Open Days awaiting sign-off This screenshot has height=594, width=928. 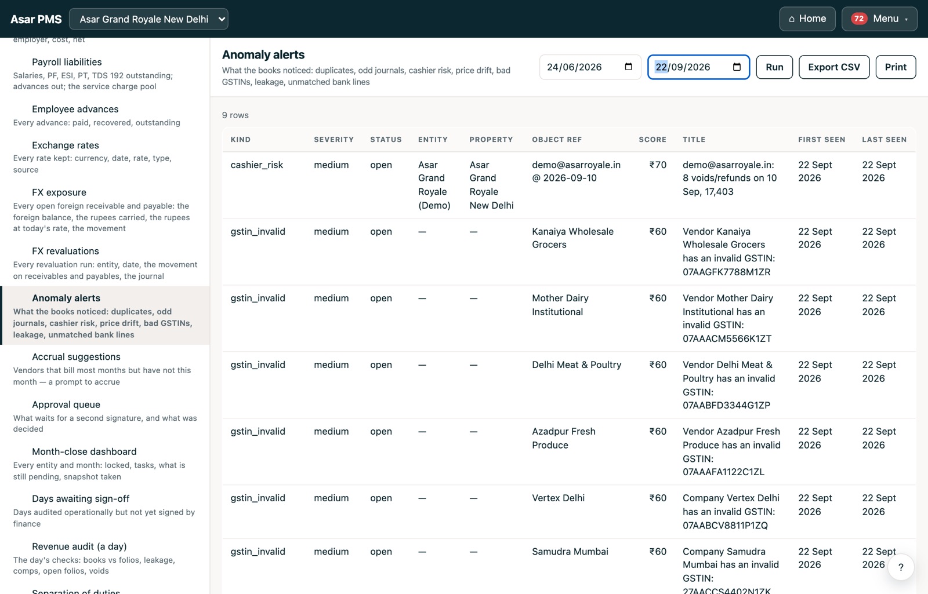[105, 511]
